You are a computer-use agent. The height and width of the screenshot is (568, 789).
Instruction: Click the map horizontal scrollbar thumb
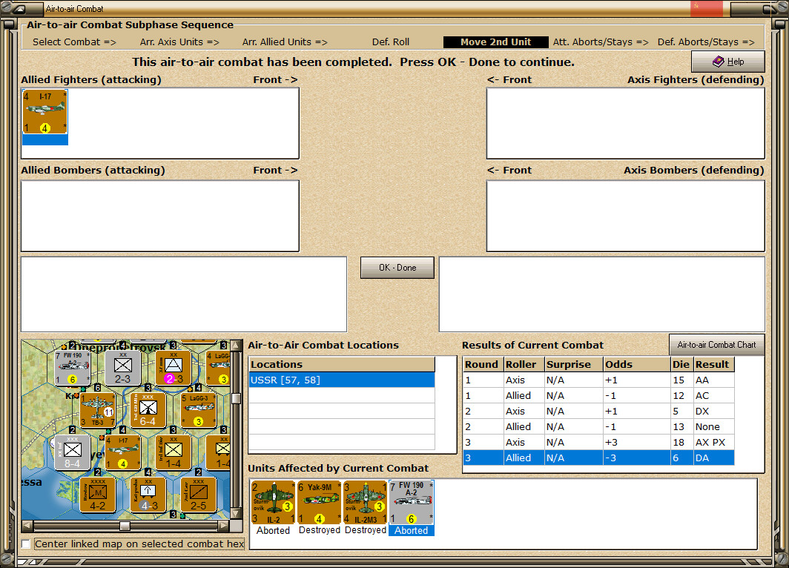click(125, 526)
